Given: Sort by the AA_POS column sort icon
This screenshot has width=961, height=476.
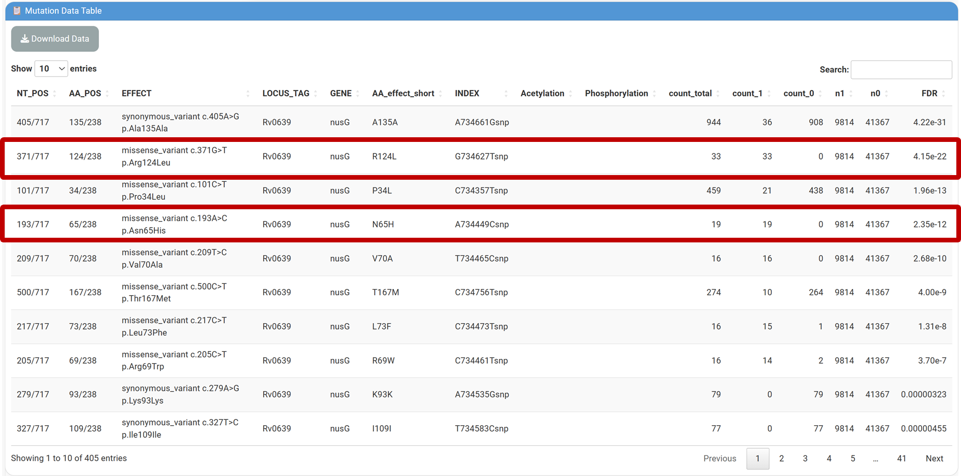Looking at the screenshot, I should point(107,94).
